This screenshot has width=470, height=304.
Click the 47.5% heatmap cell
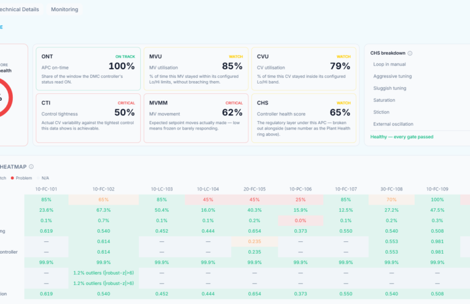[x=437, y=210]
